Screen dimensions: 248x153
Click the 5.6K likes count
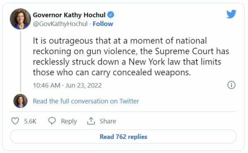point(30,121)
